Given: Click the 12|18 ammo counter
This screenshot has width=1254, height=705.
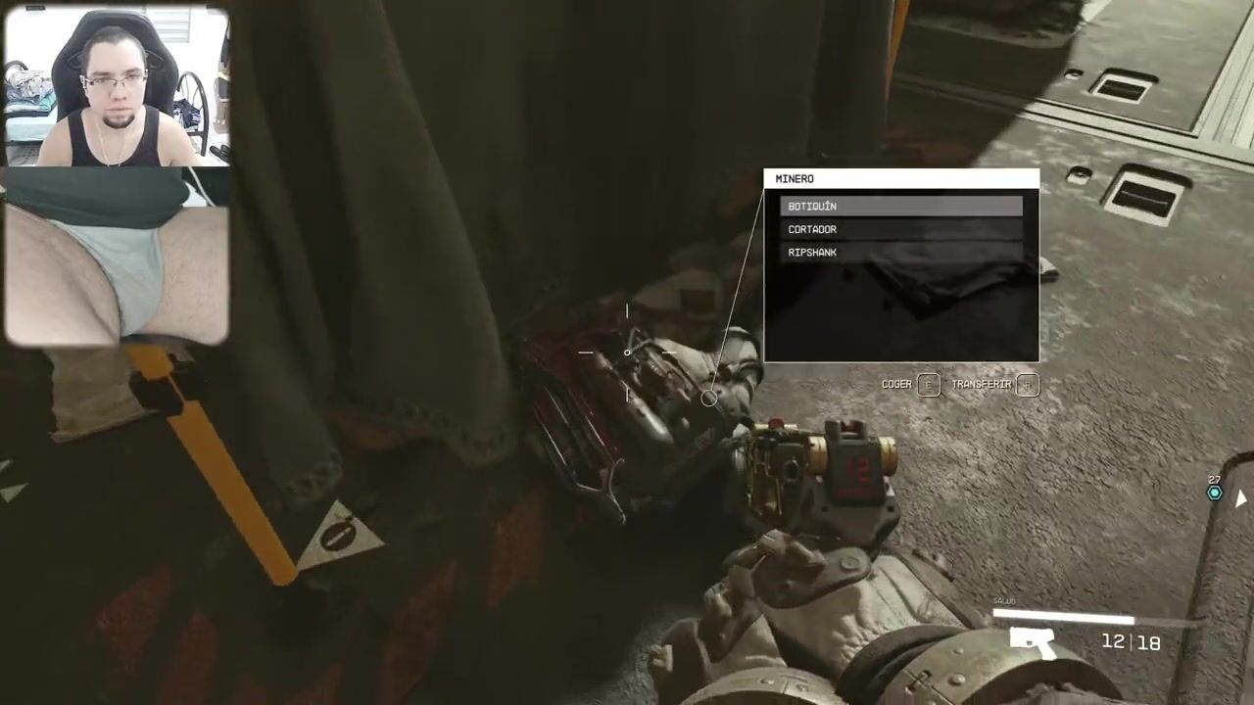Looking at the screenshot, I should pos(1131,642).
